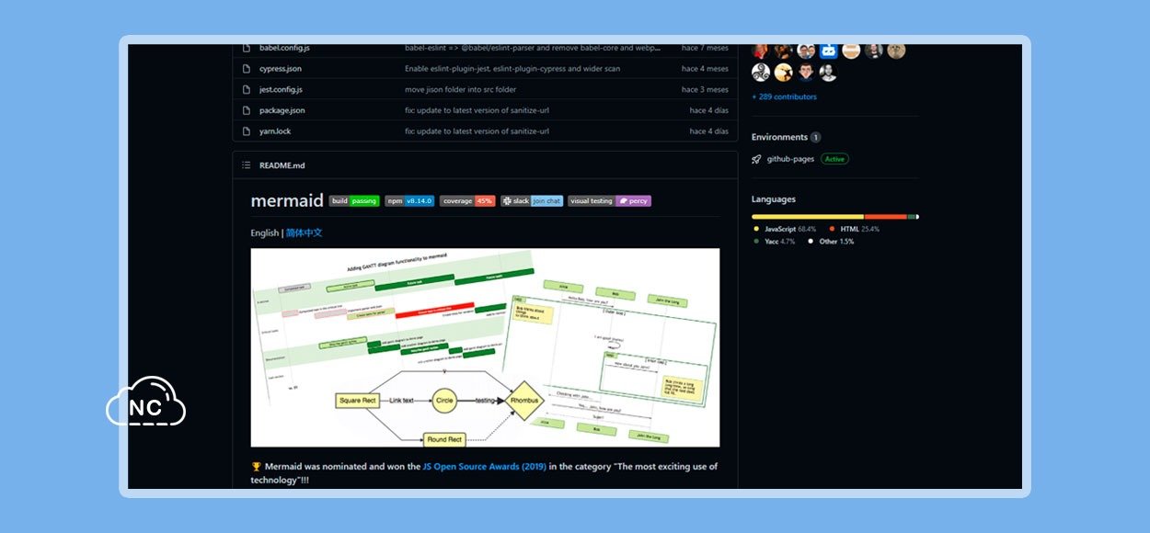Screen dimensions: 1150x533
Task: Show all + 289 contributors
Action: 784,96
